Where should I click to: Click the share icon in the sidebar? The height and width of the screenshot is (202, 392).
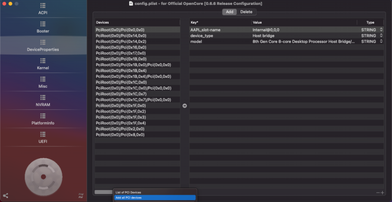pos(5,196)
